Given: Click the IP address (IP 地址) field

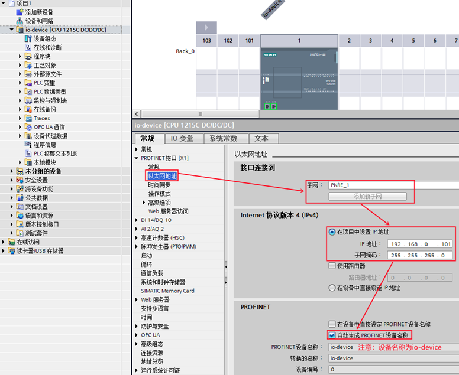Looking at the screenshot, I should (420, 244).
